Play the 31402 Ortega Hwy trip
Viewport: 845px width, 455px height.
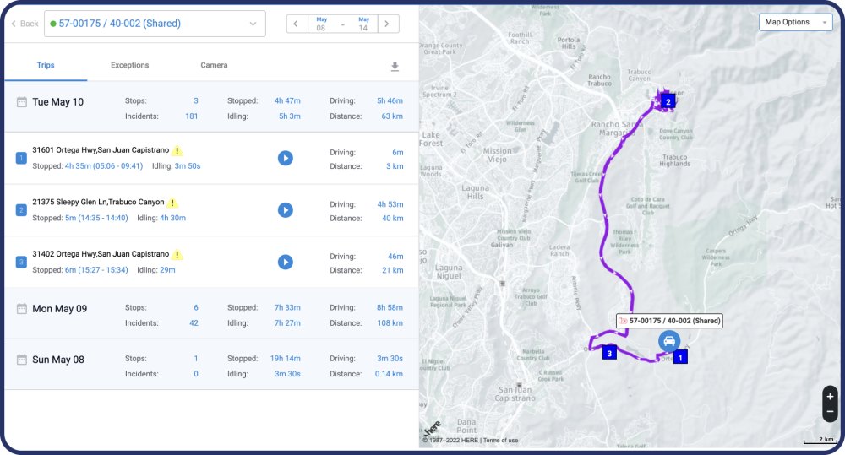coord(286,262)
